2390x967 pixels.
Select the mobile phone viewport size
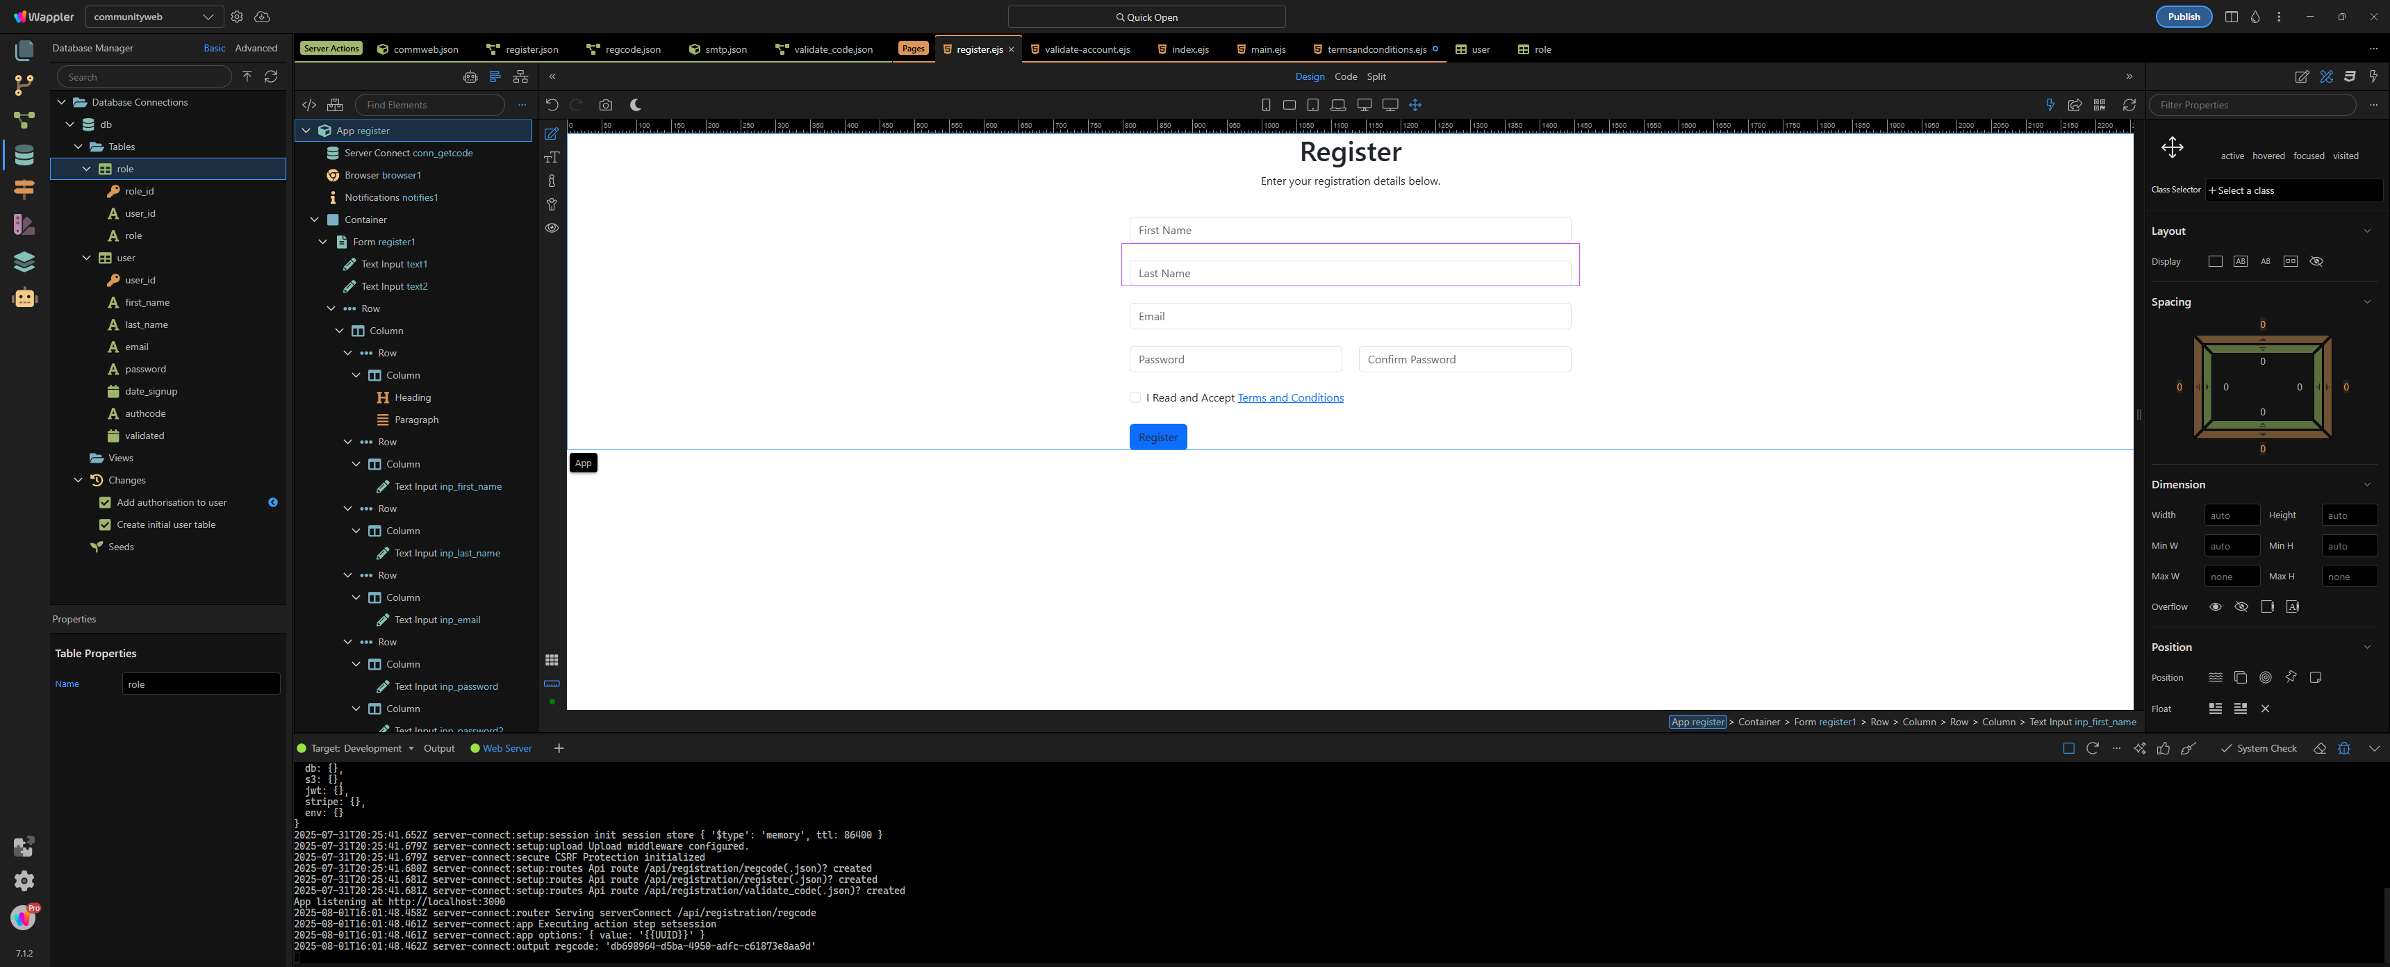point(1265,105)
